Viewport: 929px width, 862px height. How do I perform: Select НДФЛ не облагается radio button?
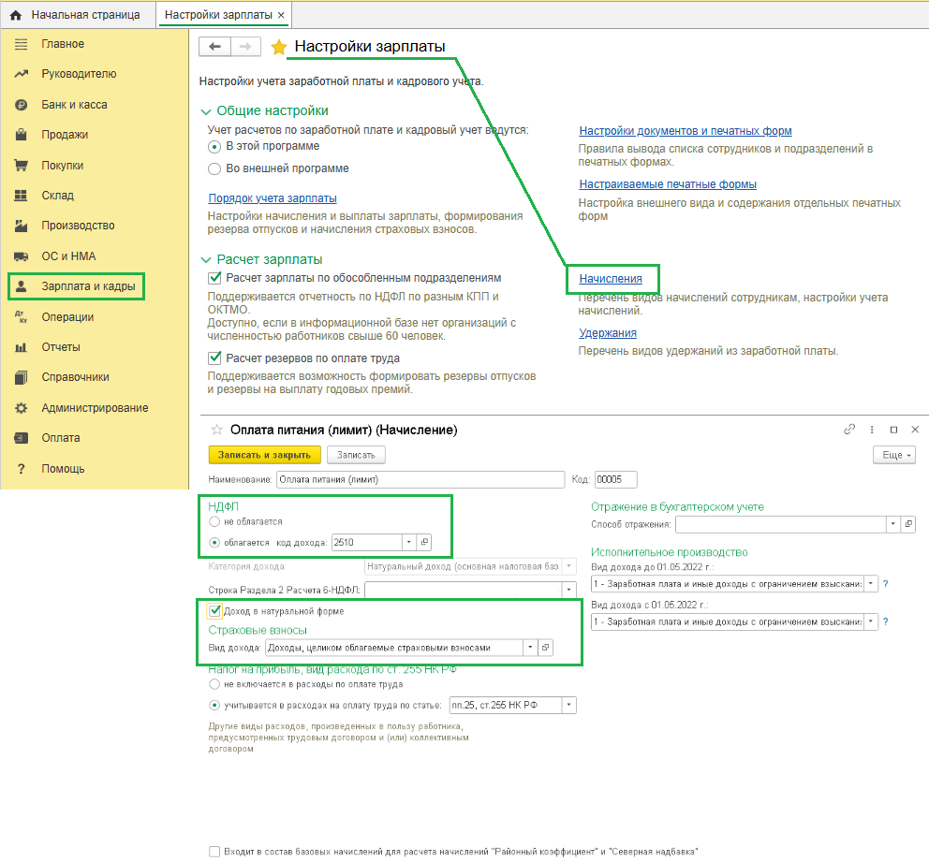[214, 521]
